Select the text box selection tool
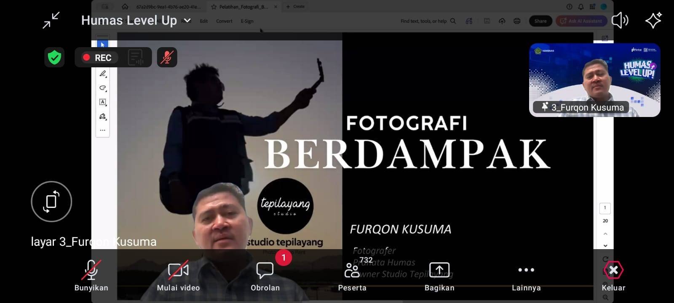Image resolution: width=674 pixels, height=303 pixels. [x=103, y=102]
